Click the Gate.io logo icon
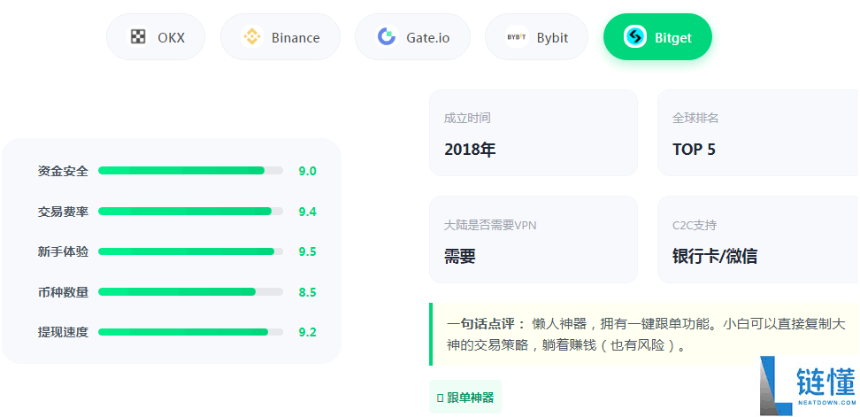 (387, 37)
